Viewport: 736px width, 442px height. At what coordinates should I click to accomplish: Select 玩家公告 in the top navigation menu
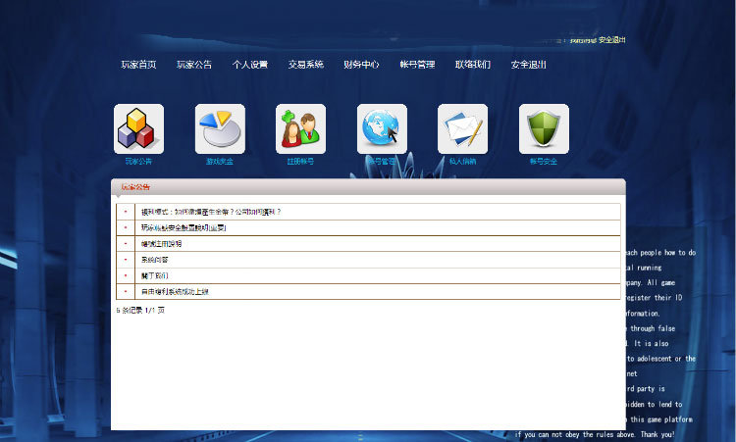[x=194, y=65]
